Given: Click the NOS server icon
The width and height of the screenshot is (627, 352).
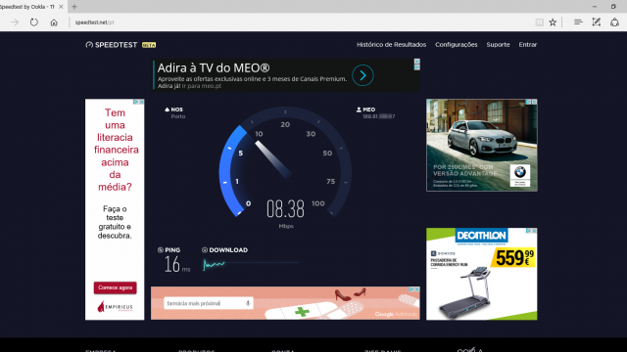Looking at the screenshot, I should 168,110.
